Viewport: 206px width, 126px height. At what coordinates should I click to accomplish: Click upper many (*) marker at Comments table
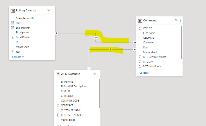pos(135,43)
